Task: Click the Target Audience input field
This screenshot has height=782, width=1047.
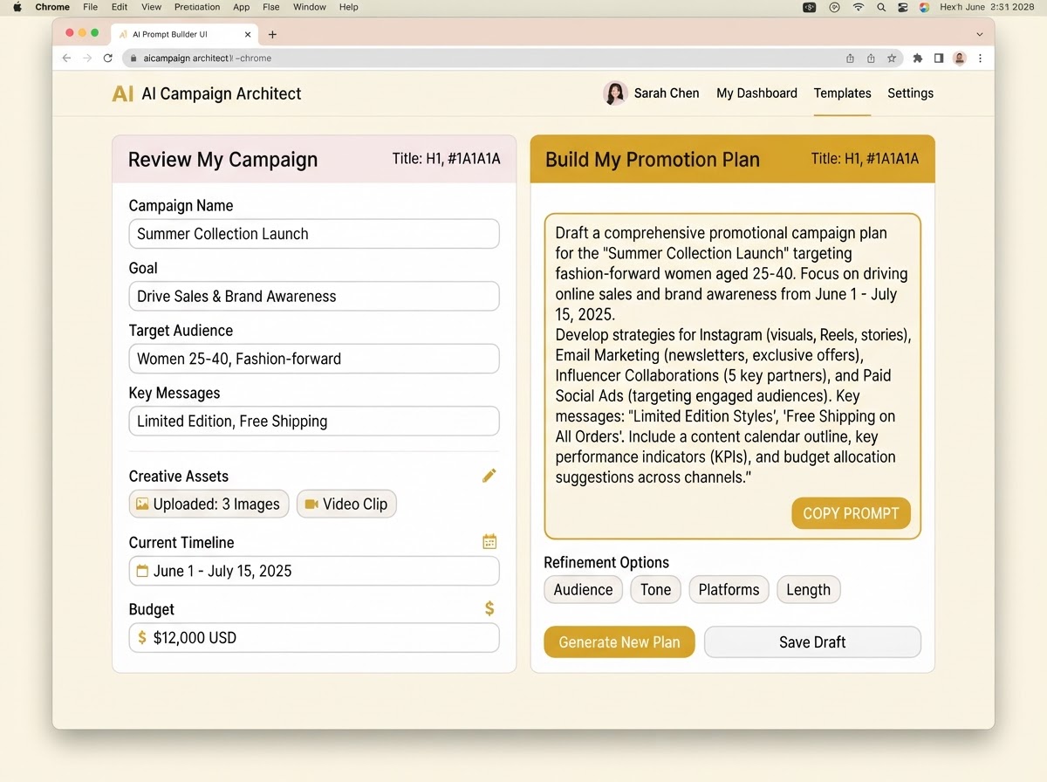Action: pos(314,359)
